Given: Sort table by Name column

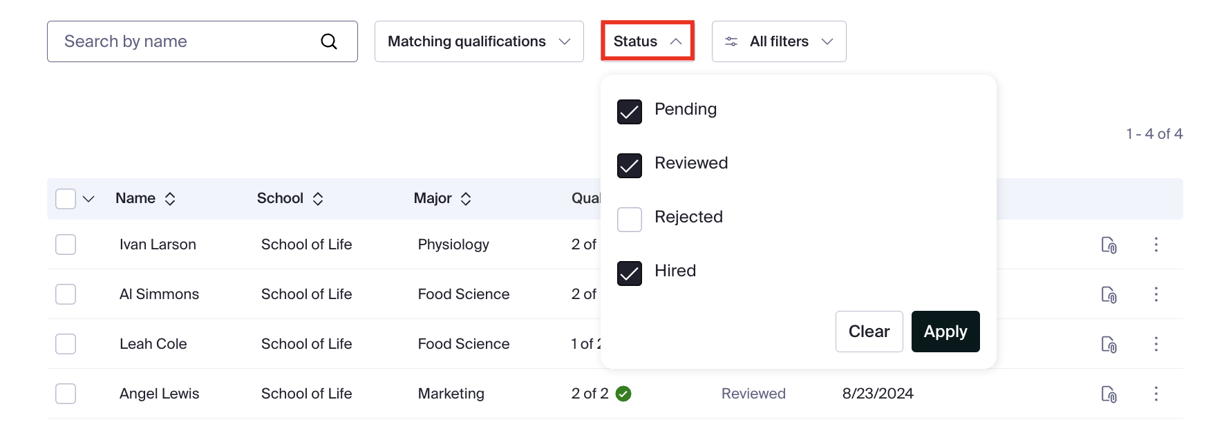Looking at the screenshot, I should [x=170, y=199].
